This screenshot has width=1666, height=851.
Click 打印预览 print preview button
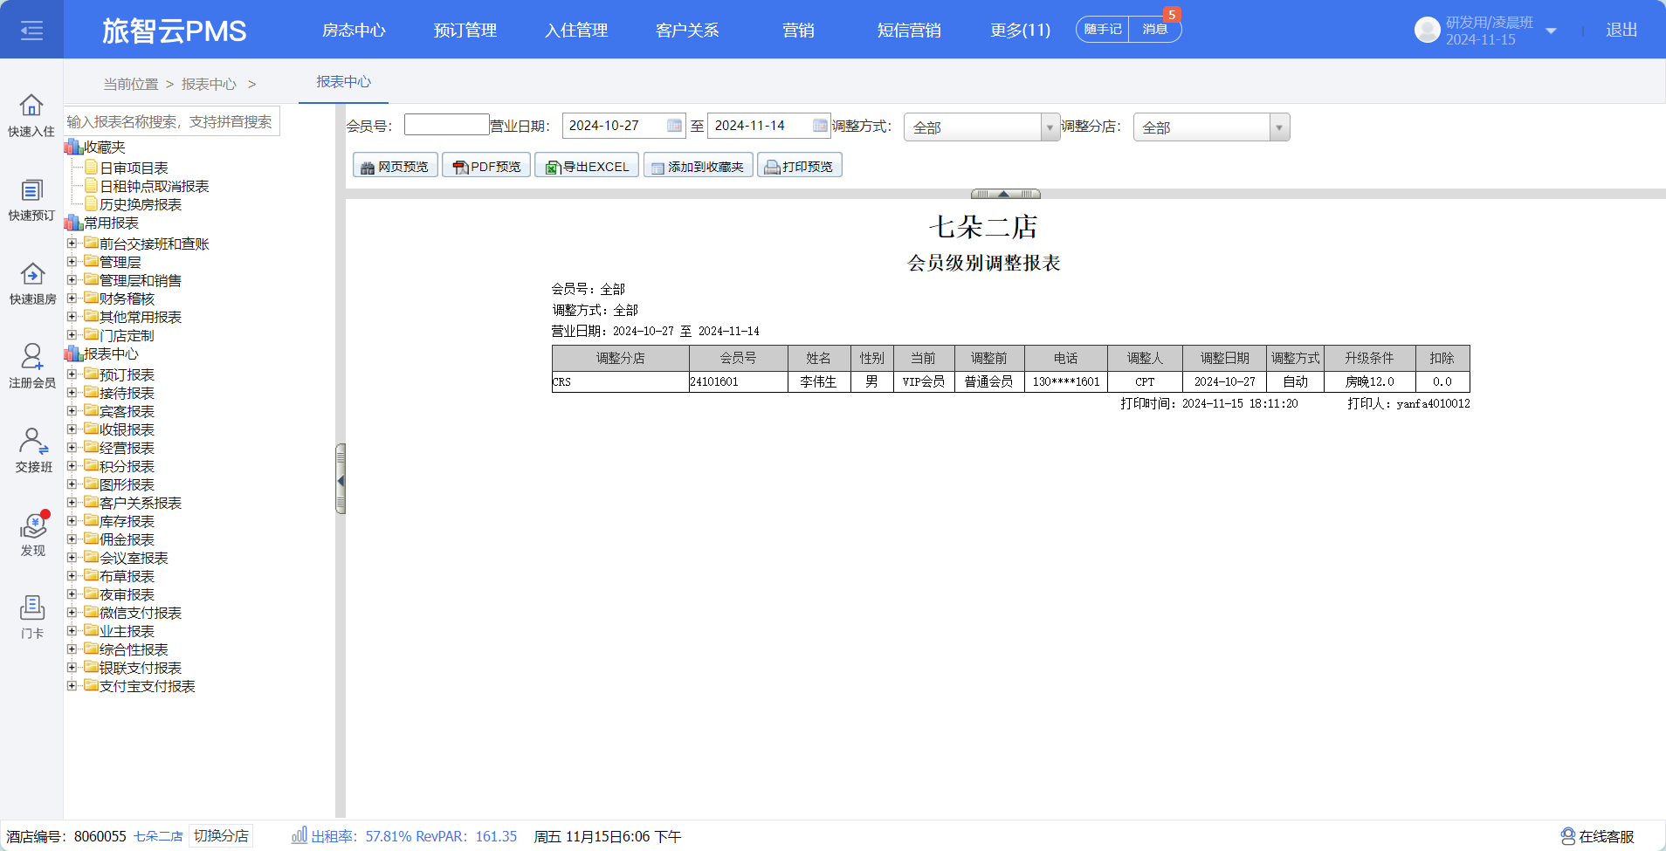(x=799, y=166)
